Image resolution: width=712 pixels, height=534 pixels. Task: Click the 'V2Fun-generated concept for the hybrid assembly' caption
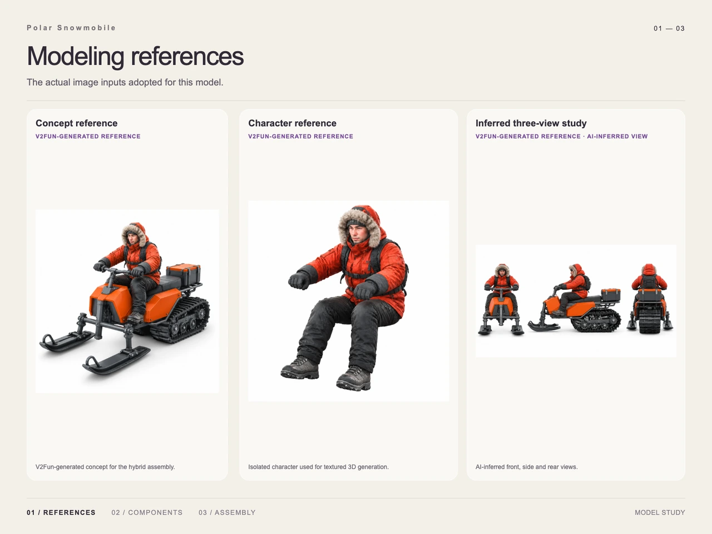click(105, 467)
